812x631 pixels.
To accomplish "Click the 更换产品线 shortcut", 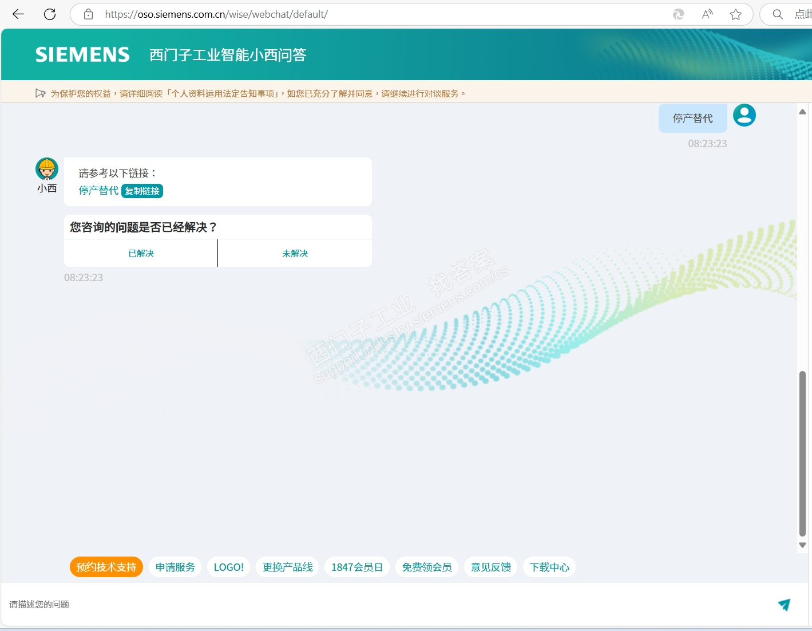I will pyautogui.click(x=287, y=567).
